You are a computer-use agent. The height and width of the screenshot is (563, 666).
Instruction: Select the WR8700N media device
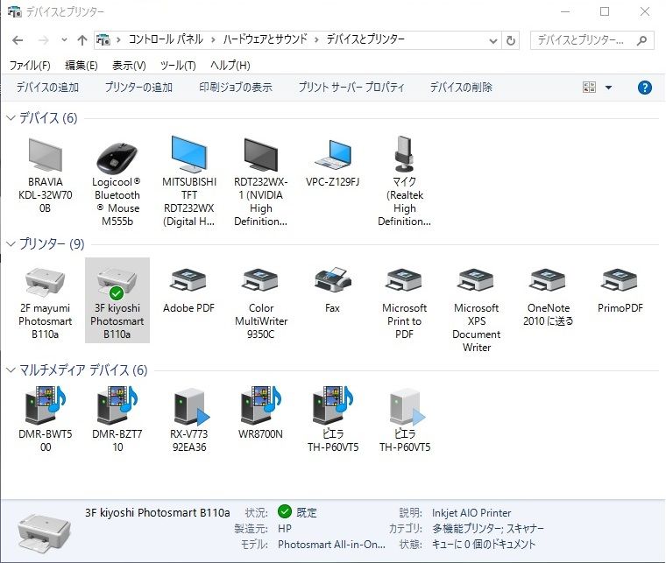(x=261, y=405)
